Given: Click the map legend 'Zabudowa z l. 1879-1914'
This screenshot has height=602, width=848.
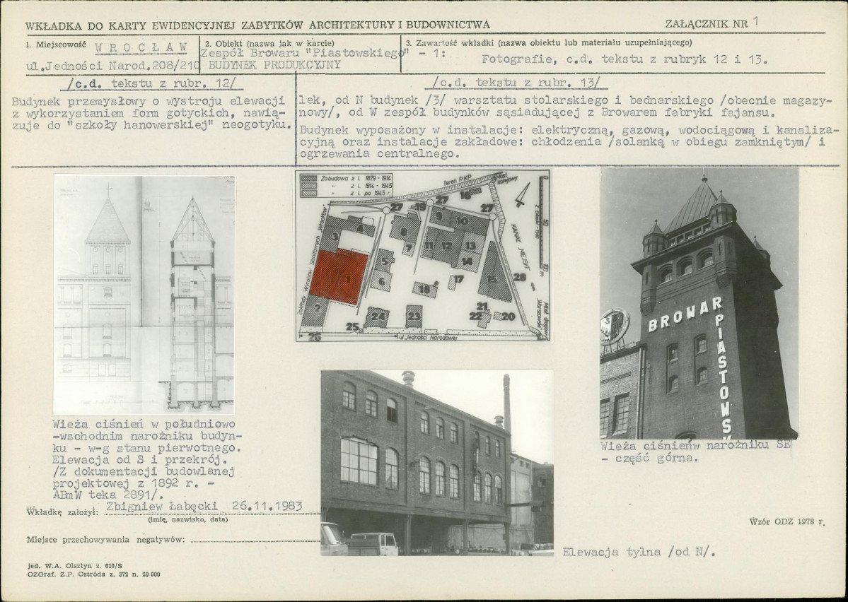Looking at the screenshot, I should coord(347,177).
